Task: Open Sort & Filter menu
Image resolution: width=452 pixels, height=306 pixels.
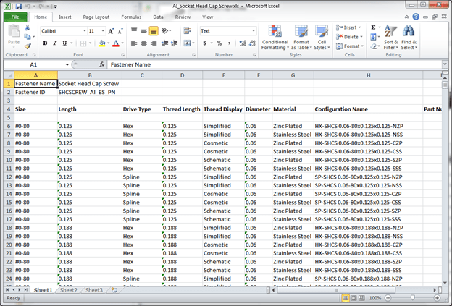Action: click(391, 38)
